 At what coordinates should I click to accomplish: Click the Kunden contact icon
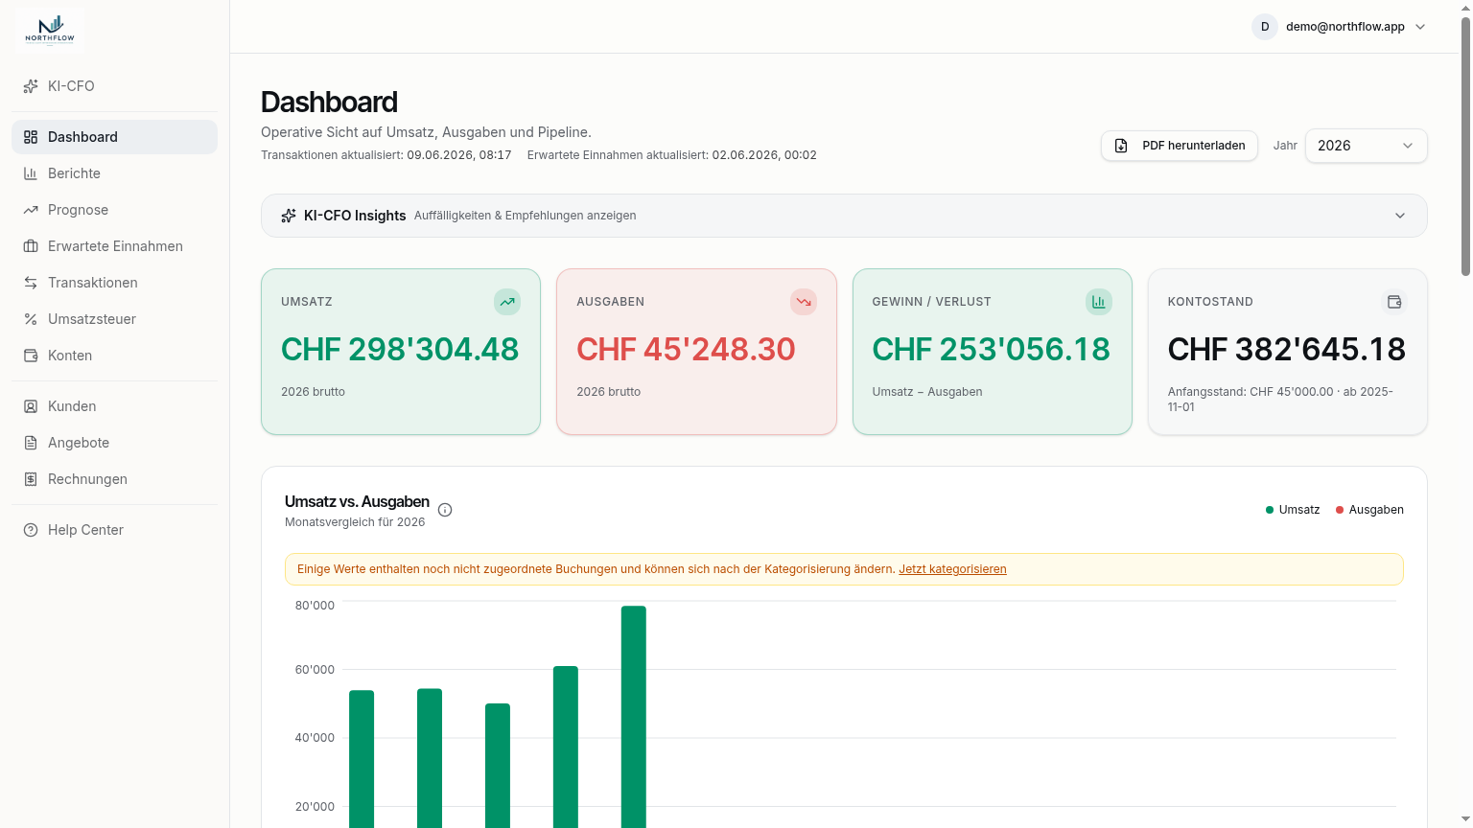point(31,406)
